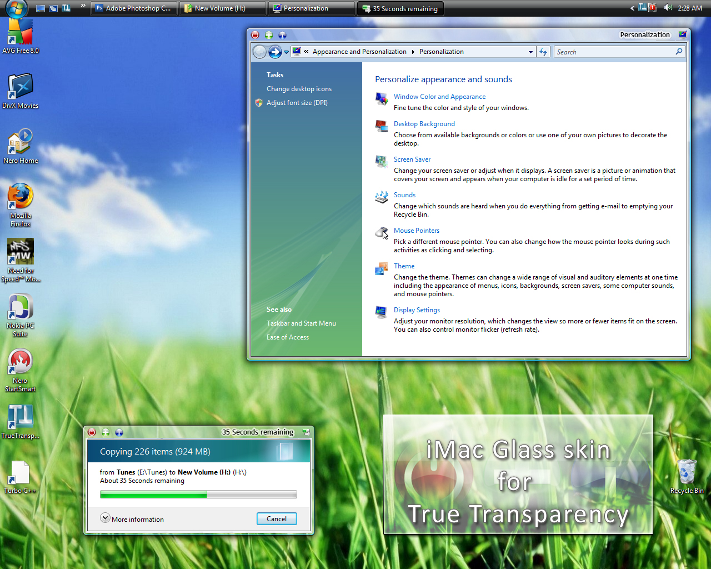Open the address bar dropdown arrow
This screenshot has height=569, width=711.
(x=530, y=52)
